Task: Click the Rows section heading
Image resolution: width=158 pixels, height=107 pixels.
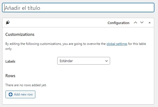Action: 10,76
